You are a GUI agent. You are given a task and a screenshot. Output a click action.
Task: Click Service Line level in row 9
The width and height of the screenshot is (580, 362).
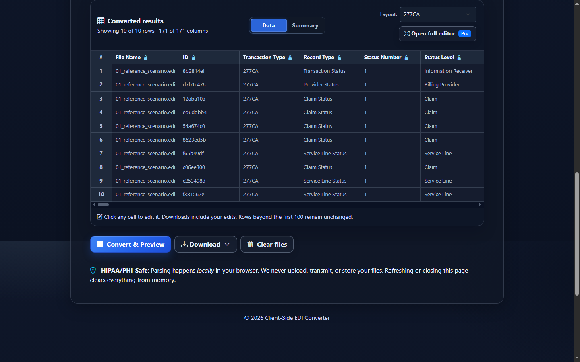[x=451, y=181]
